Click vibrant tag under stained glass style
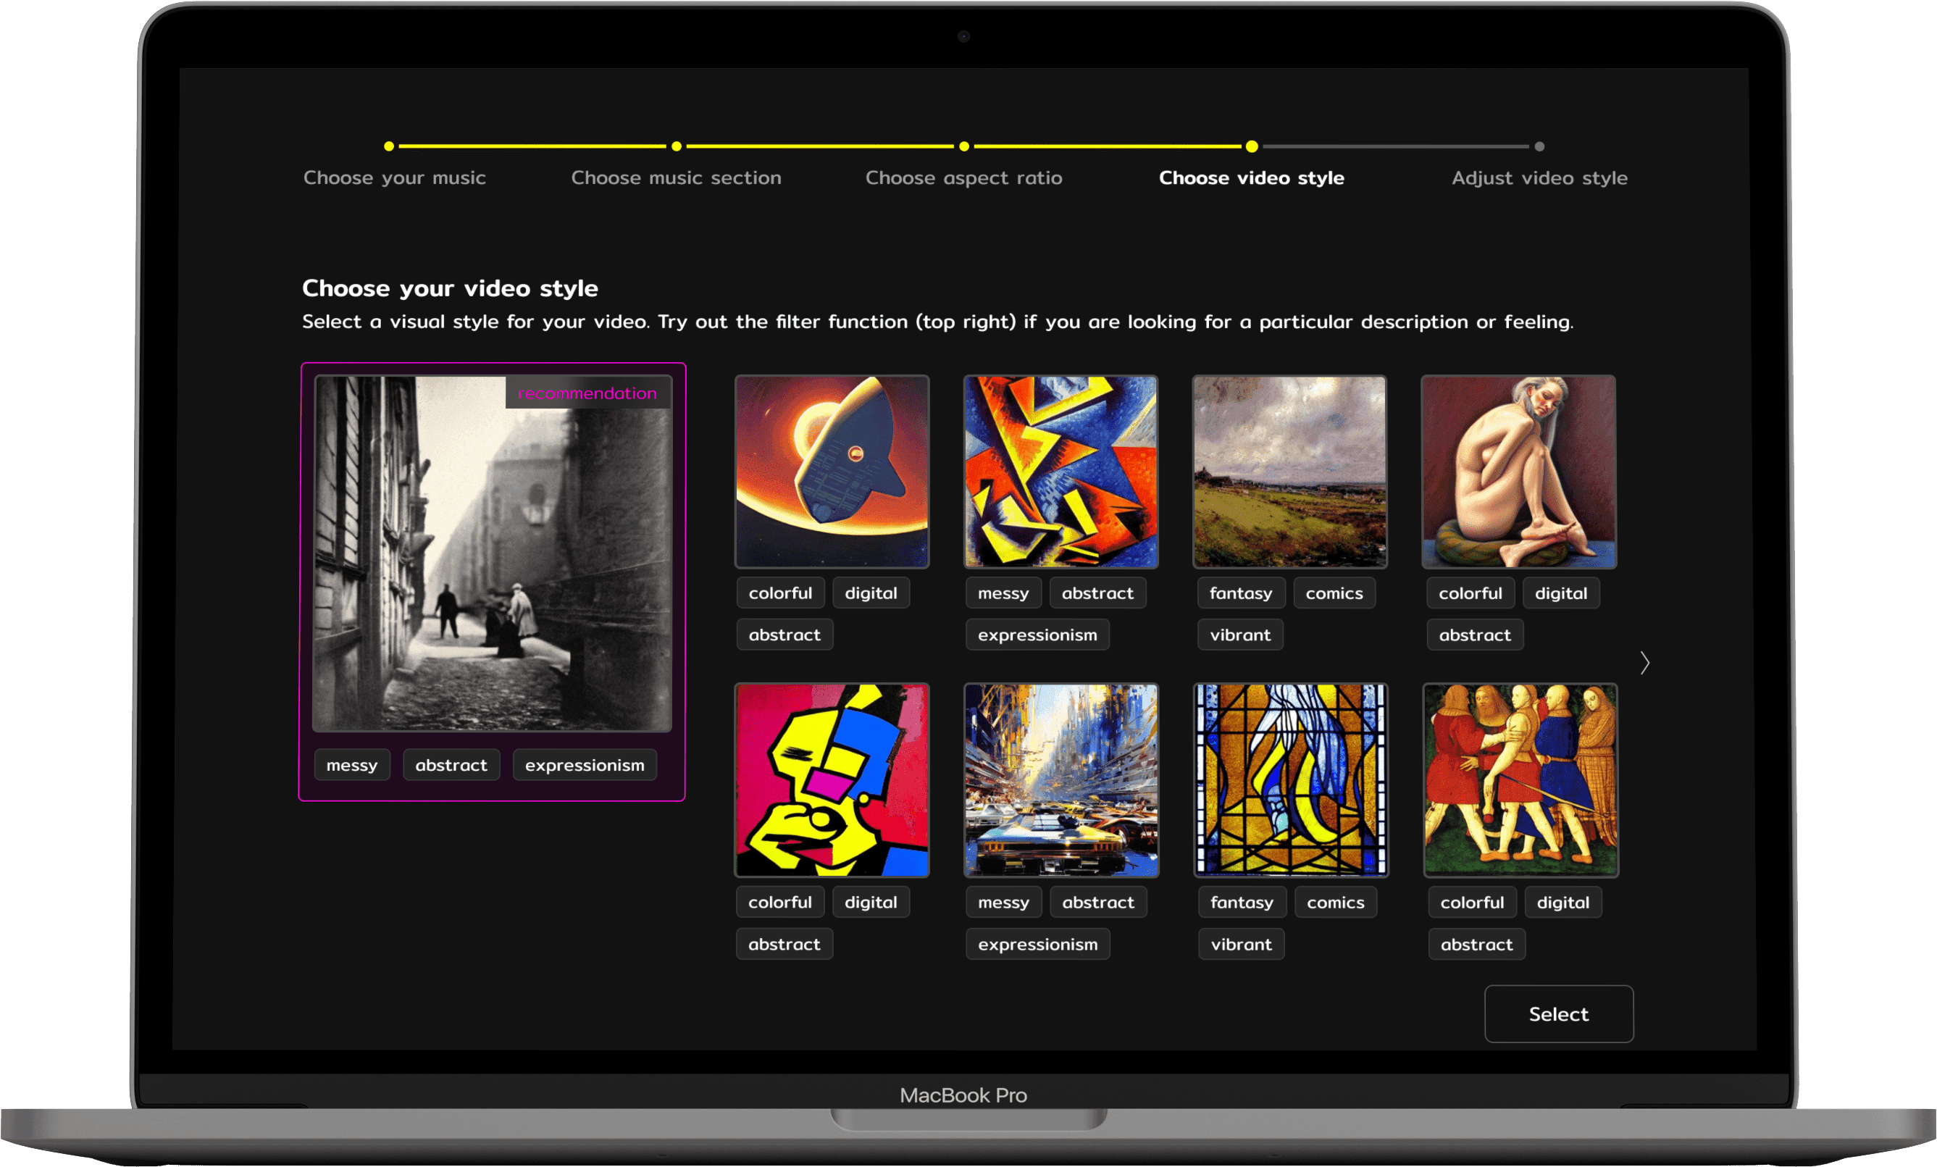Screen dimensions: 1937x1167 (1242, 945)
